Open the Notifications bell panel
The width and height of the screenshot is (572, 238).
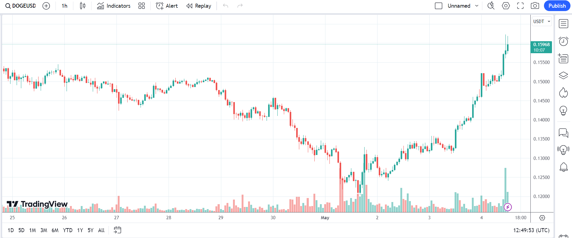563,167
